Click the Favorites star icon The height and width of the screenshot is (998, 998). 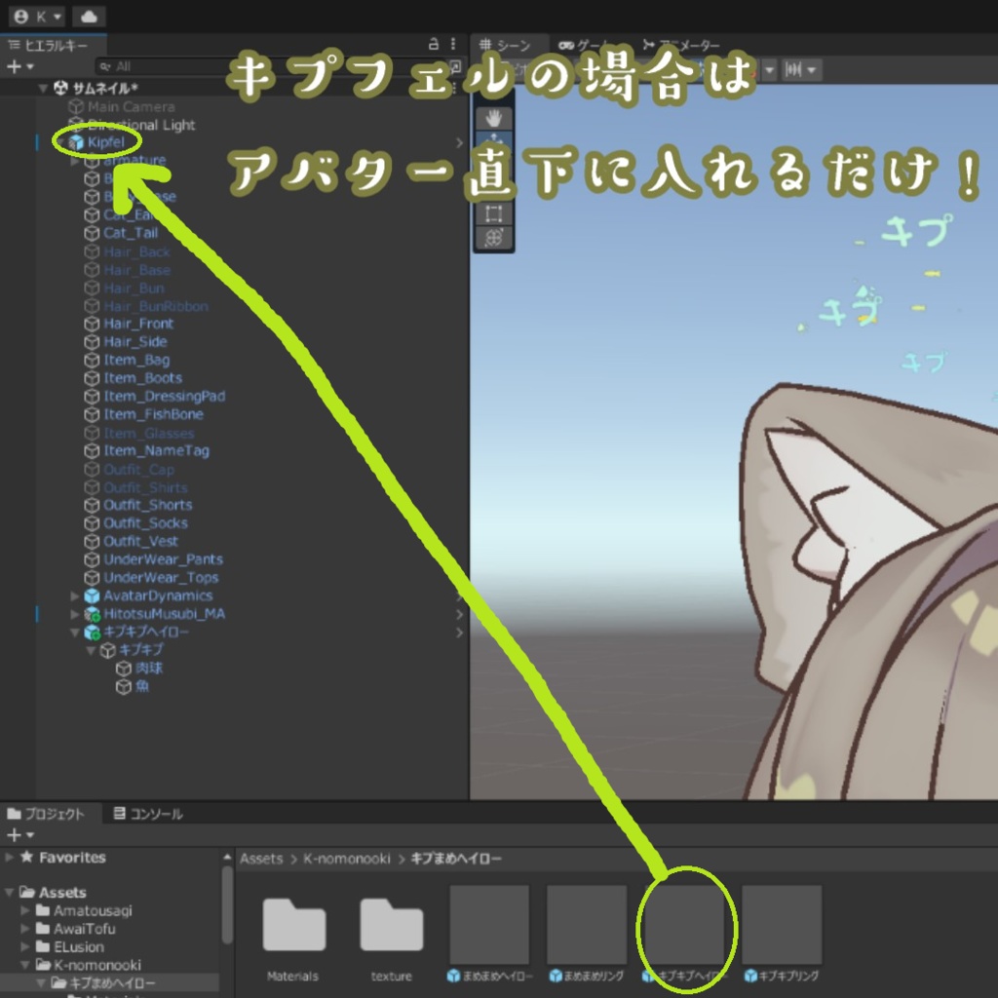click(x=26, y=857)
